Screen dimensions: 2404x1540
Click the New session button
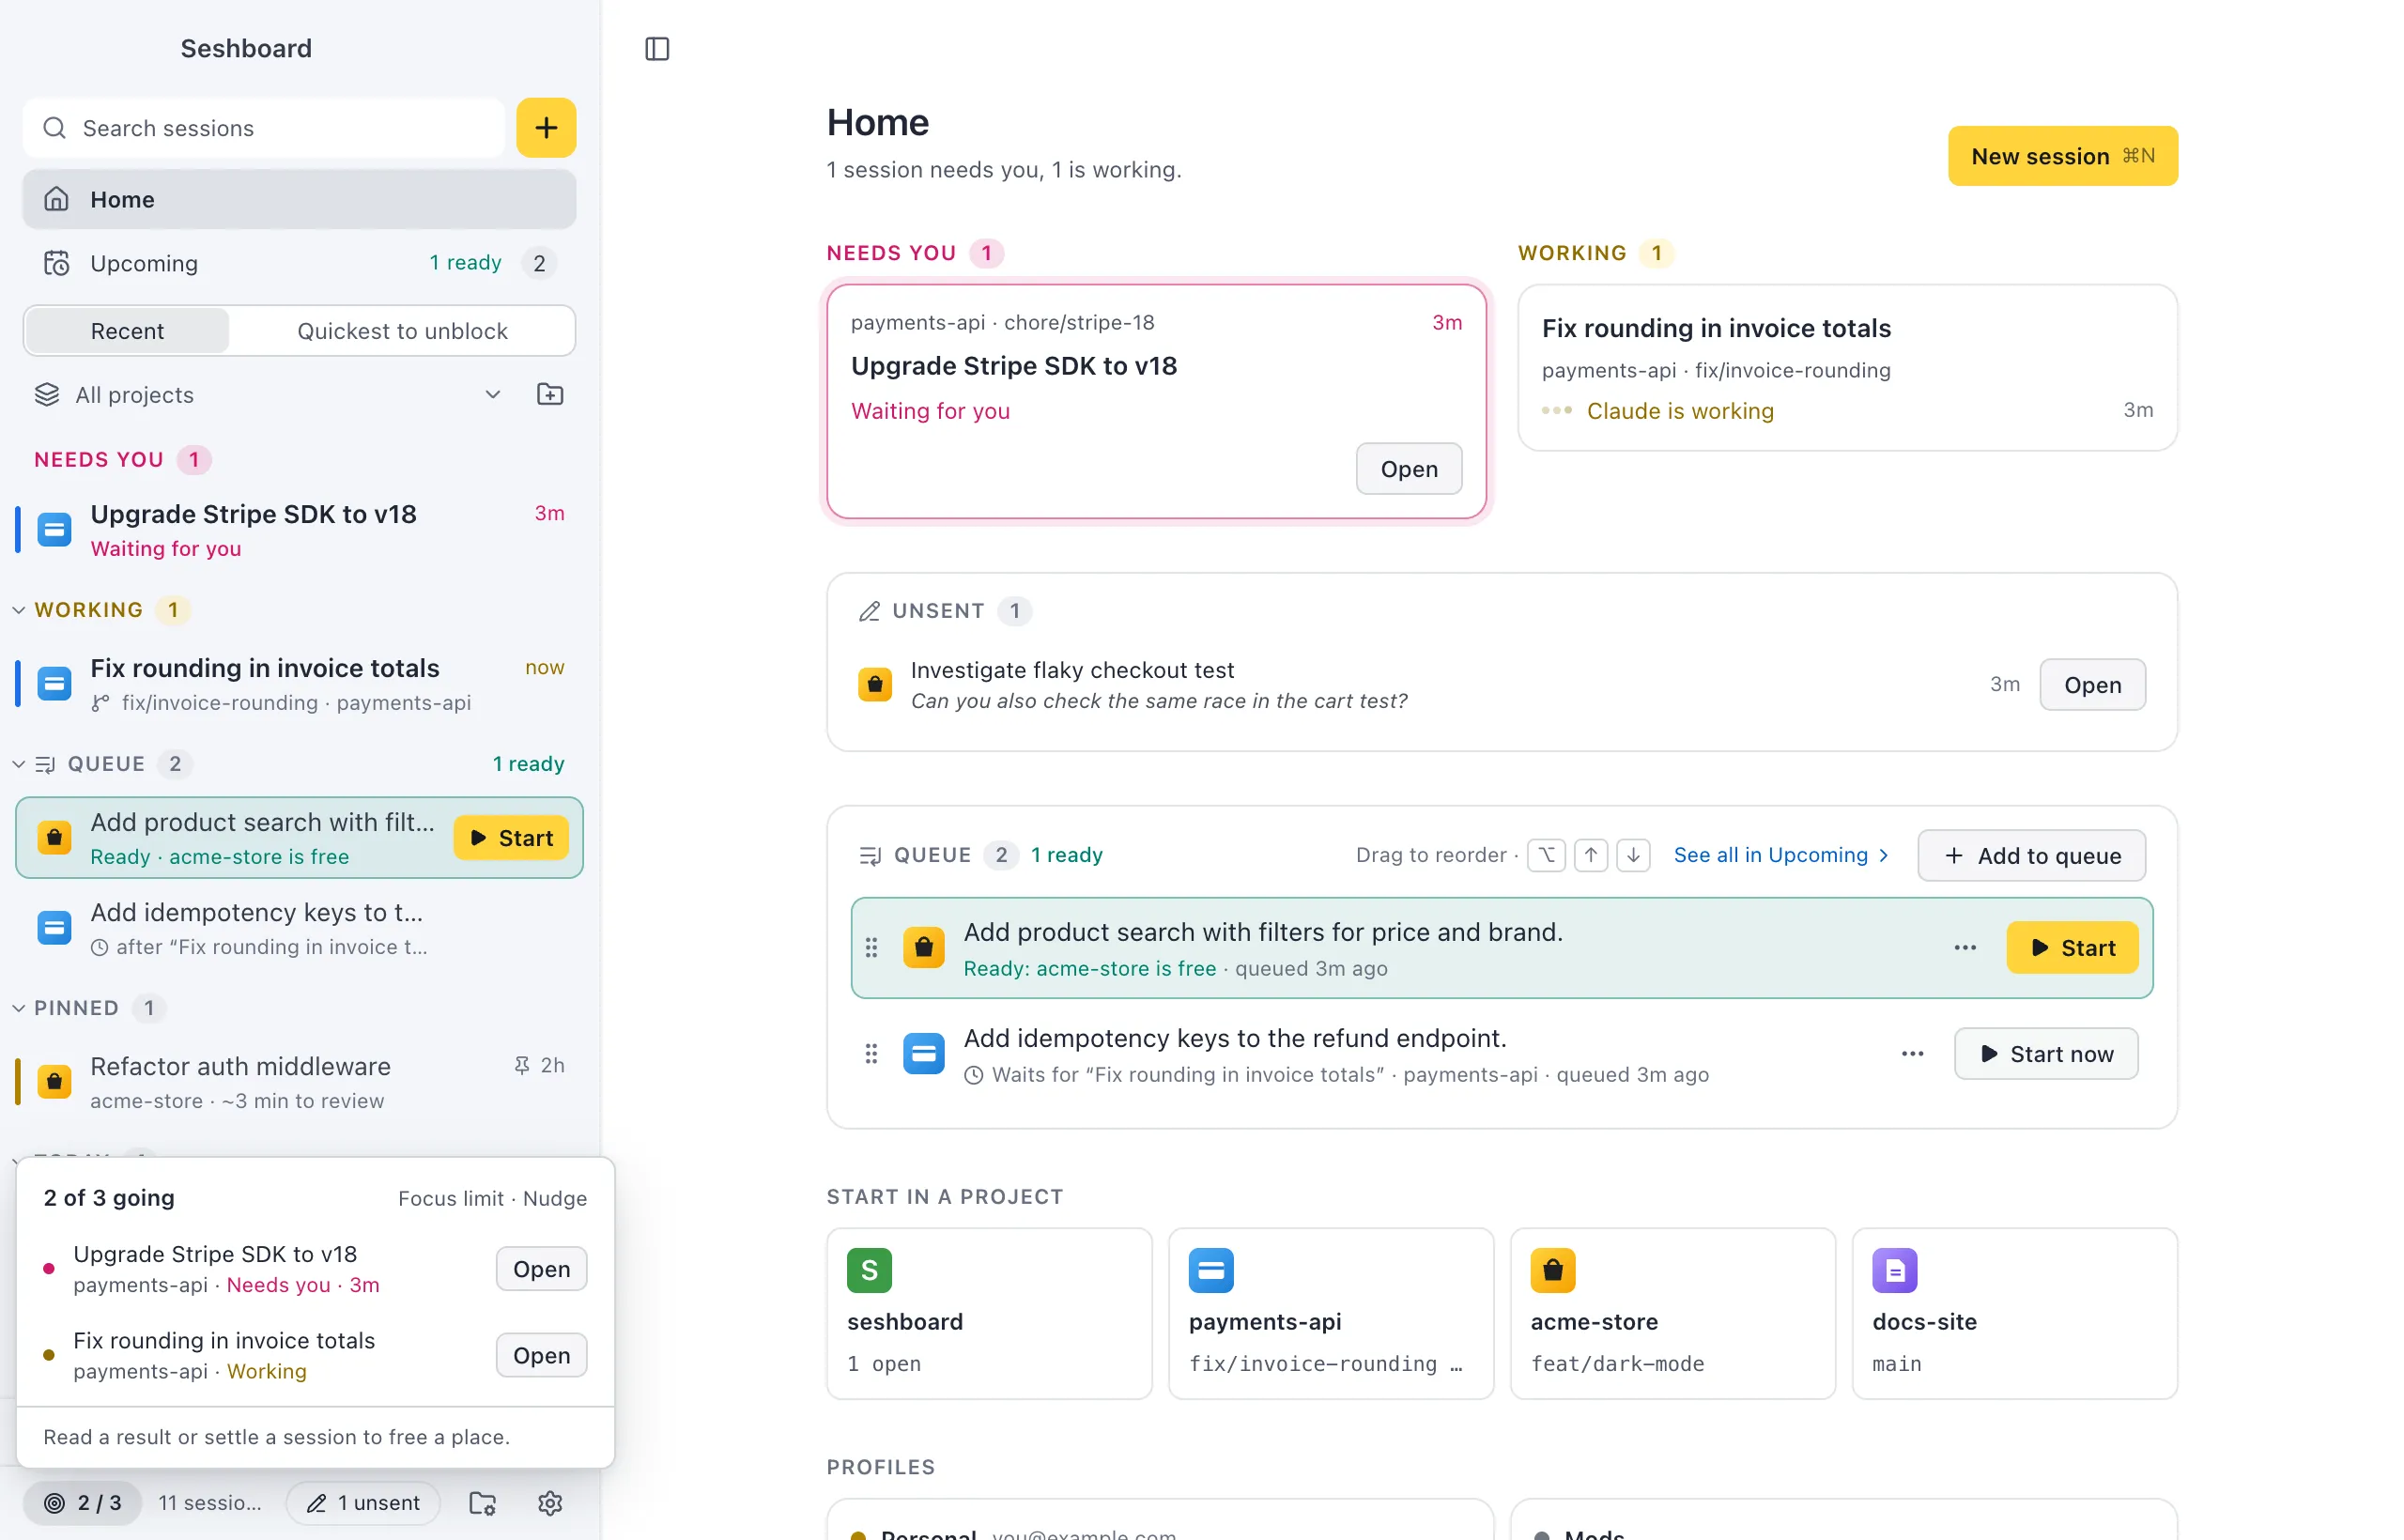pos(2062,156)
